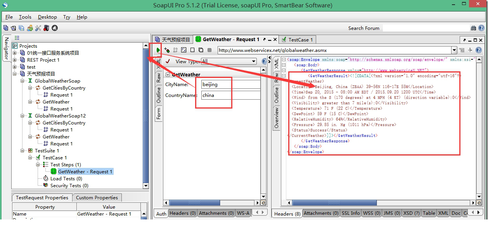Click the save all projects icon

click(22, 28)
